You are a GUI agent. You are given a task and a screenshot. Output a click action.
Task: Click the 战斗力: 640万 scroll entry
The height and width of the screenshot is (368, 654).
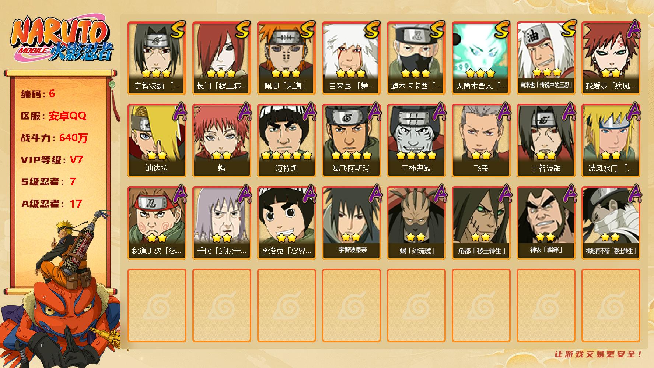point(55,138)
